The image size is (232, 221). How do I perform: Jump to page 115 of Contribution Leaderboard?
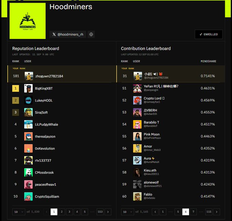209,212
